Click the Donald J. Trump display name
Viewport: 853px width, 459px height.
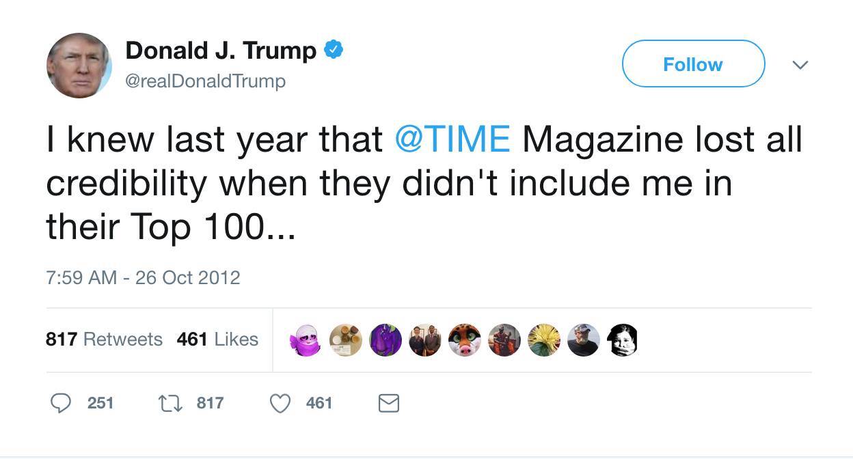pos(221,50)
